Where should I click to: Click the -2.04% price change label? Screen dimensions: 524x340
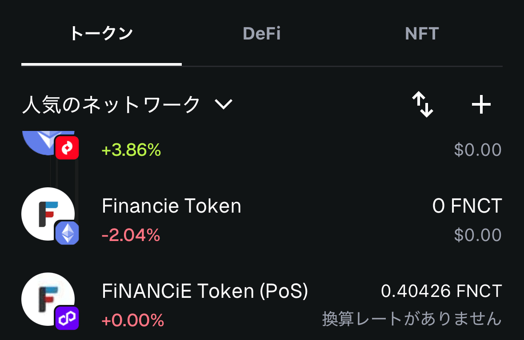[x=132, y=236]
